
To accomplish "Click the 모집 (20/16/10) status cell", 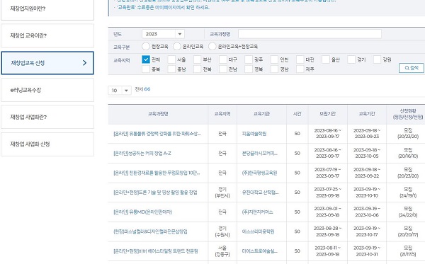I will point(408,154).
